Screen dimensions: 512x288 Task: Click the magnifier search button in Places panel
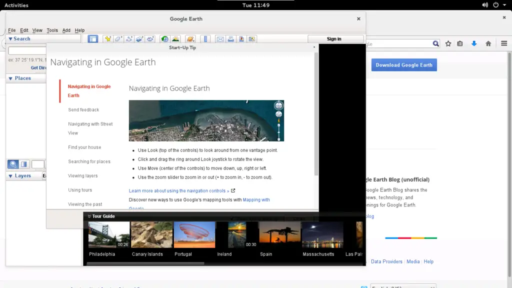point(13,164)
